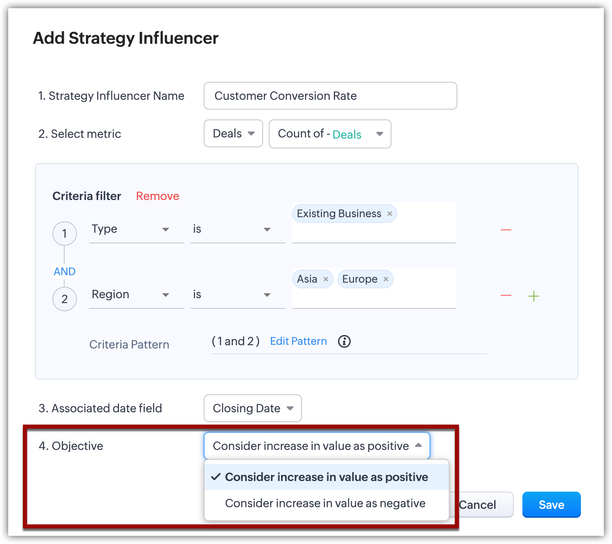Open the Type field dropdown
The height and width of the screenshot is (544, 612).
136,229
